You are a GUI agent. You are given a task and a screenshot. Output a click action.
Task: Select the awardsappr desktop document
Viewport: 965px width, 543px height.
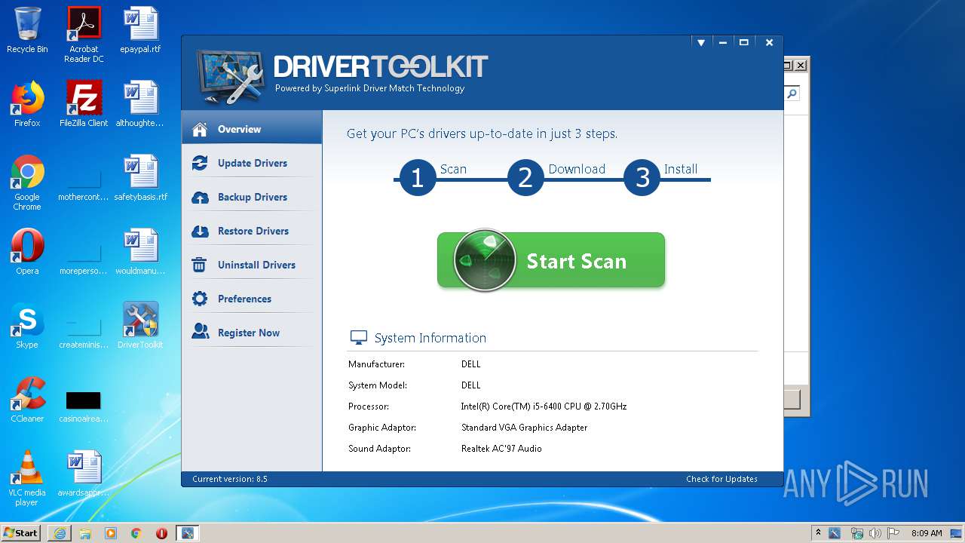pyautogui.click(x=84, y=474)
